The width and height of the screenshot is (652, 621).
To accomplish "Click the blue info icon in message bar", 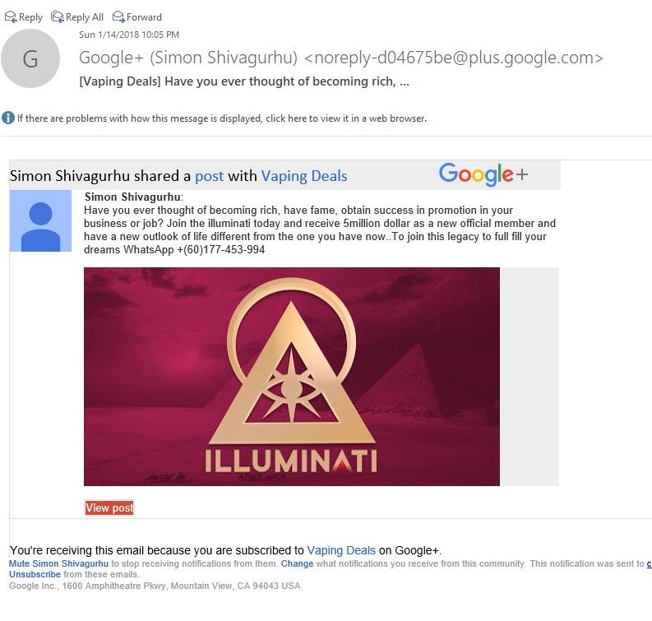I will pos(8,118).
